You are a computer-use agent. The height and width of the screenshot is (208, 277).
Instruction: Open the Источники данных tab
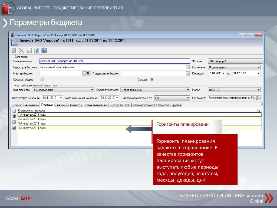(x=96, y=105)
